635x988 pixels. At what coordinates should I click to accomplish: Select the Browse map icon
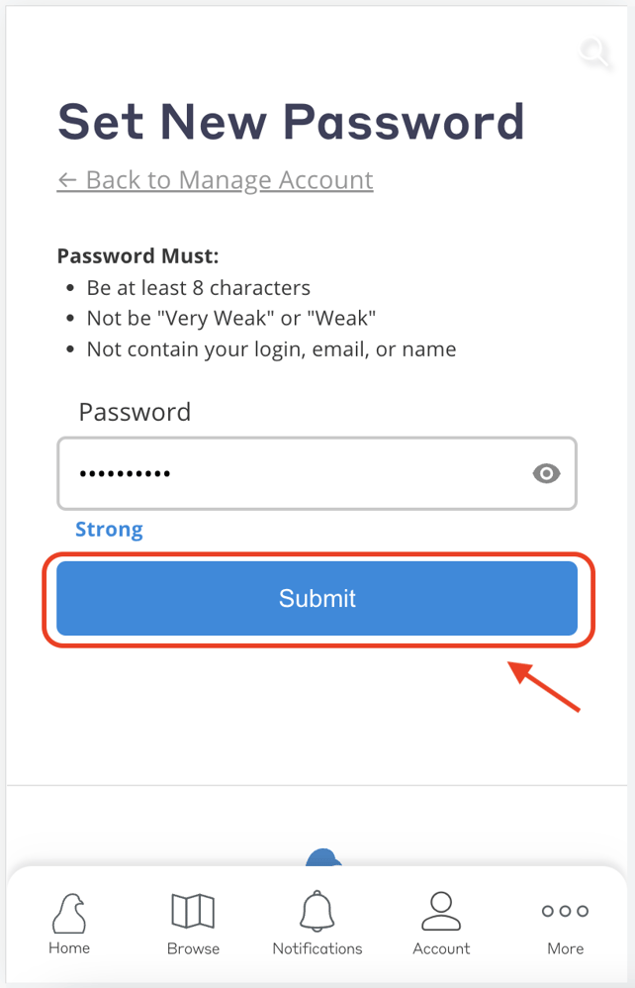pos(192,910)
